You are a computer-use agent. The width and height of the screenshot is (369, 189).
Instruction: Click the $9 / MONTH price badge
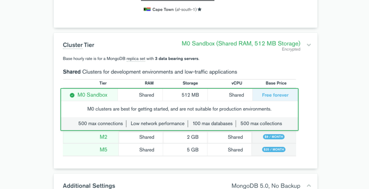tap(274, 137)
